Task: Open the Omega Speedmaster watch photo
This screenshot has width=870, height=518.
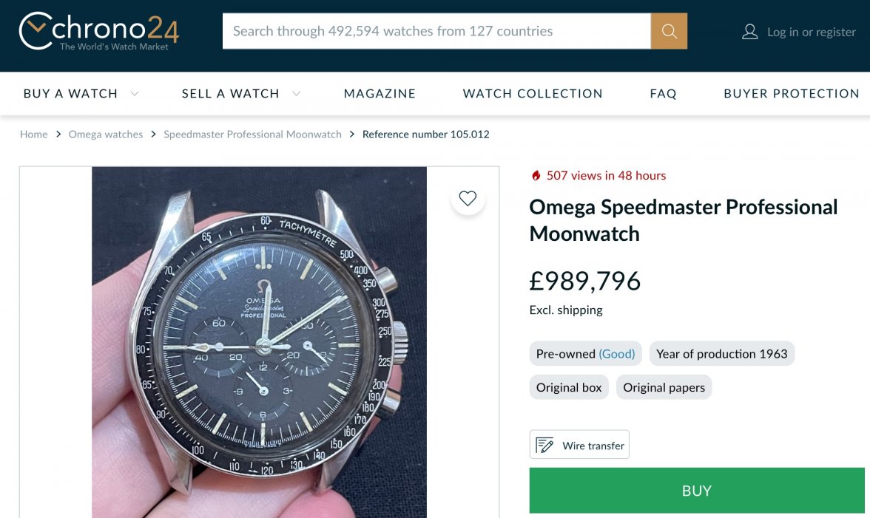Action: [x=259, y=341]
